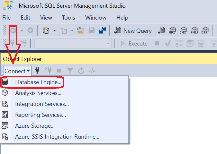The width and height of the screenshot is (217, 154).
Task: Click the Query Options icon
Action: point(190,43)
